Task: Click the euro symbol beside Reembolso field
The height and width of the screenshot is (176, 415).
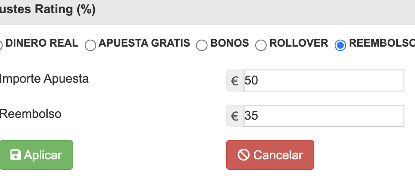Action: [235, 116]
